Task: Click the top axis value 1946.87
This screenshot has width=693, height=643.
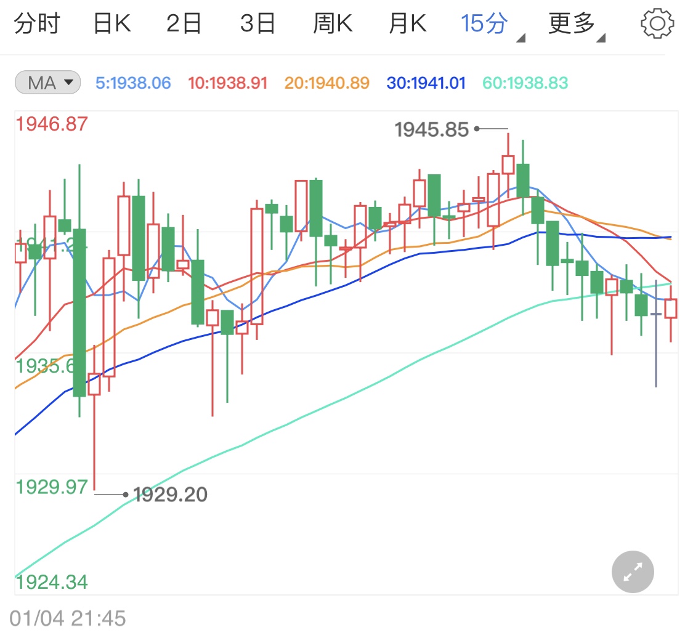Action: [52, 124]
